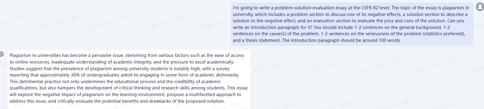Click 'proposed solution.' ending the response
The width and height of the screenshot is (484, 109).
point(206,101)
